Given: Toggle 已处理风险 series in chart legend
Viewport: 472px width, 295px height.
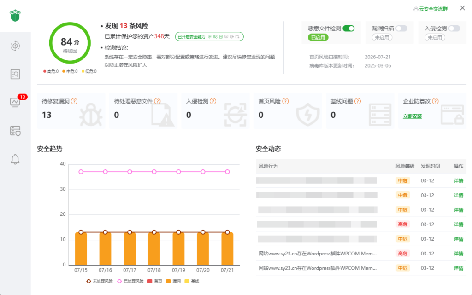Looking at the screenshot, I should (x=130, y=281).
